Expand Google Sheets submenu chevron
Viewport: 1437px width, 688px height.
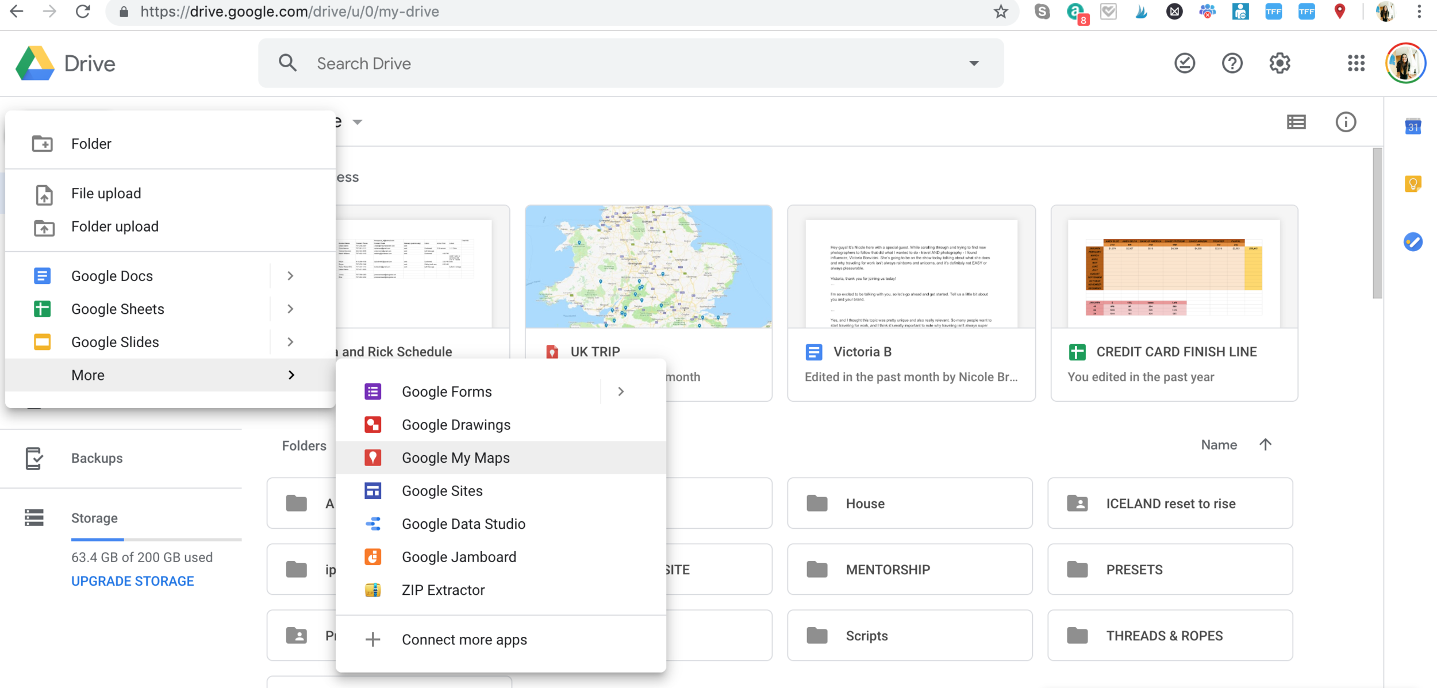[x=290, y=309]
